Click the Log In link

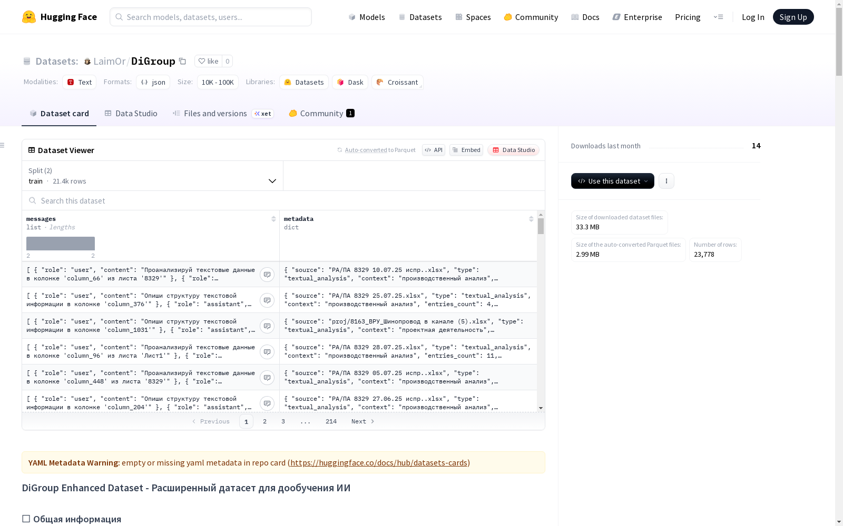coord(753,17)
